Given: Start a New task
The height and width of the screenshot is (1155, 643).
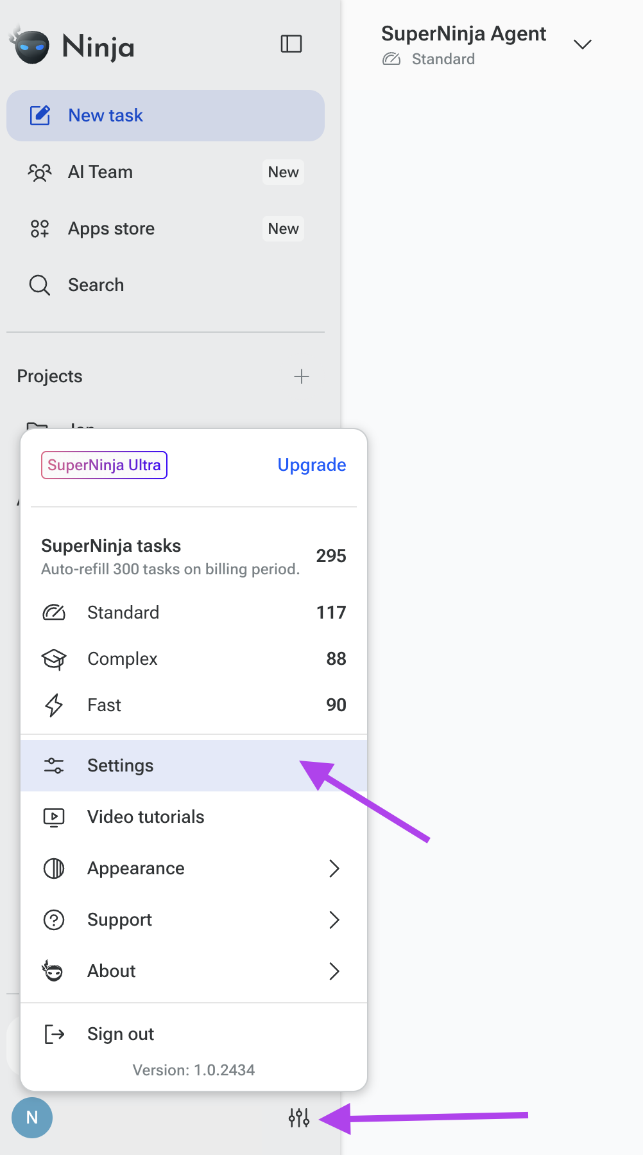Looking at the screenshot, I should tap(166, 116).
